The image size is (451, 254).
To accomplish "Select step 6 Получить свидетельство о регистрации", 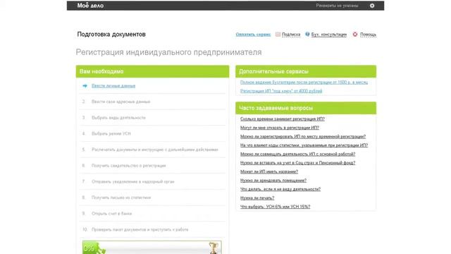I will click(x=128, y=166).
